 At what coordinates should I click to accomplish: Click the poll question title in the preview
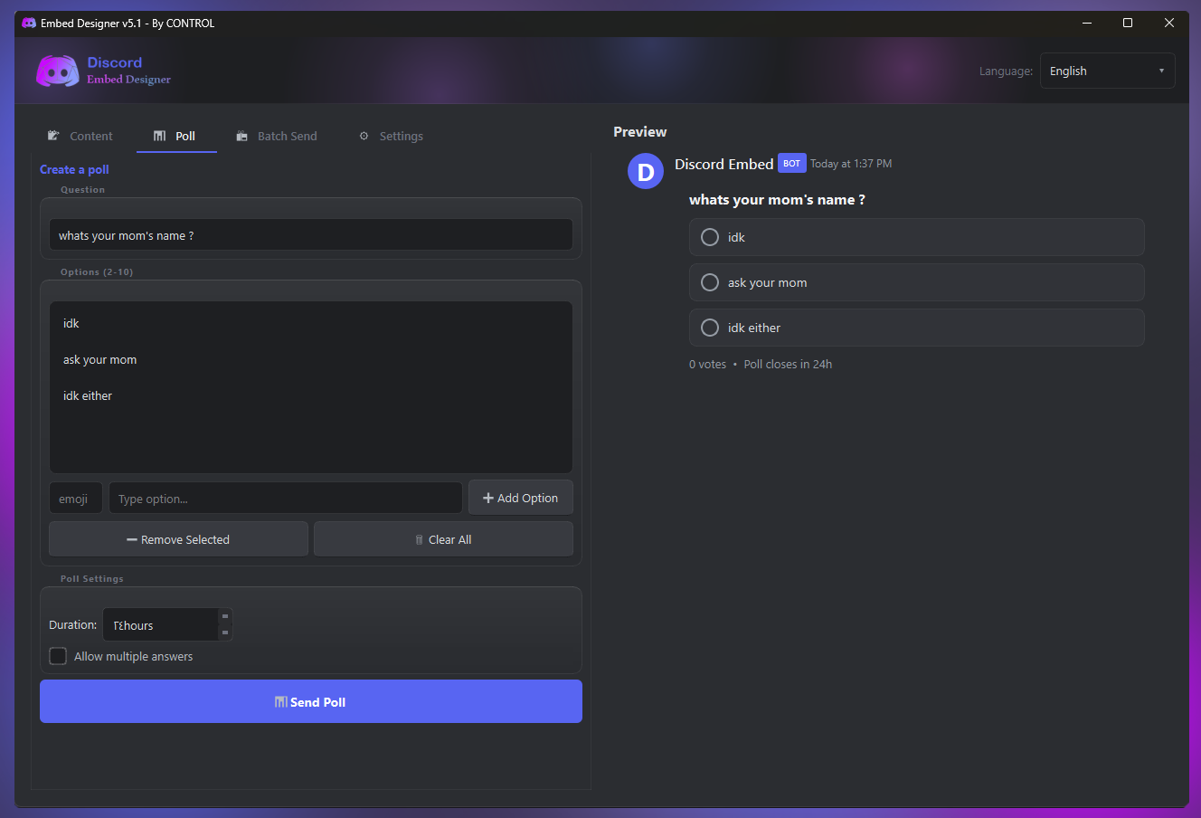[x=777, y=200]
